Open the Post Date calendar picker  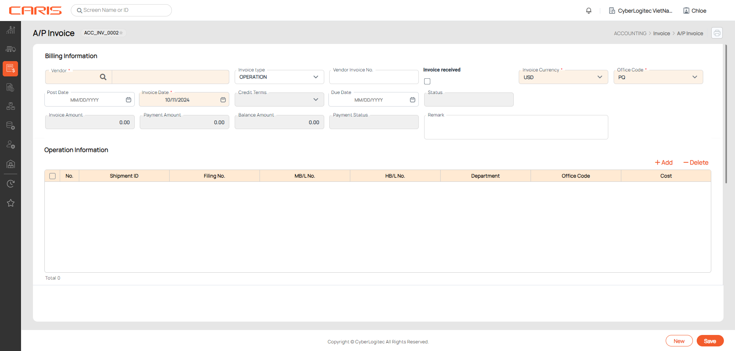pos(129,100)
